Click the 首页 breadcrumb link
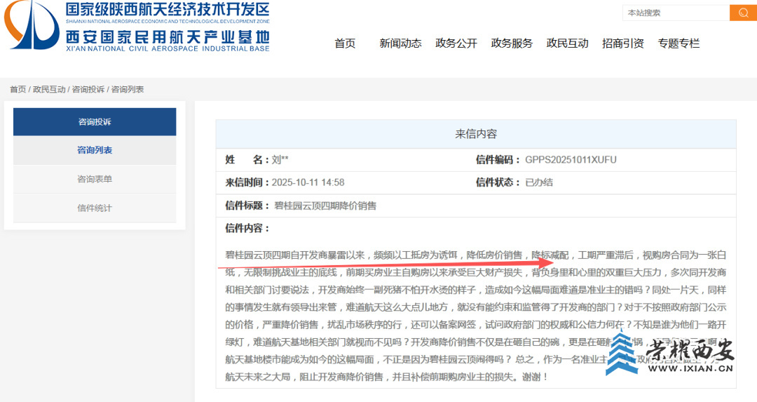The image size is (757, 402). point(18,89)
